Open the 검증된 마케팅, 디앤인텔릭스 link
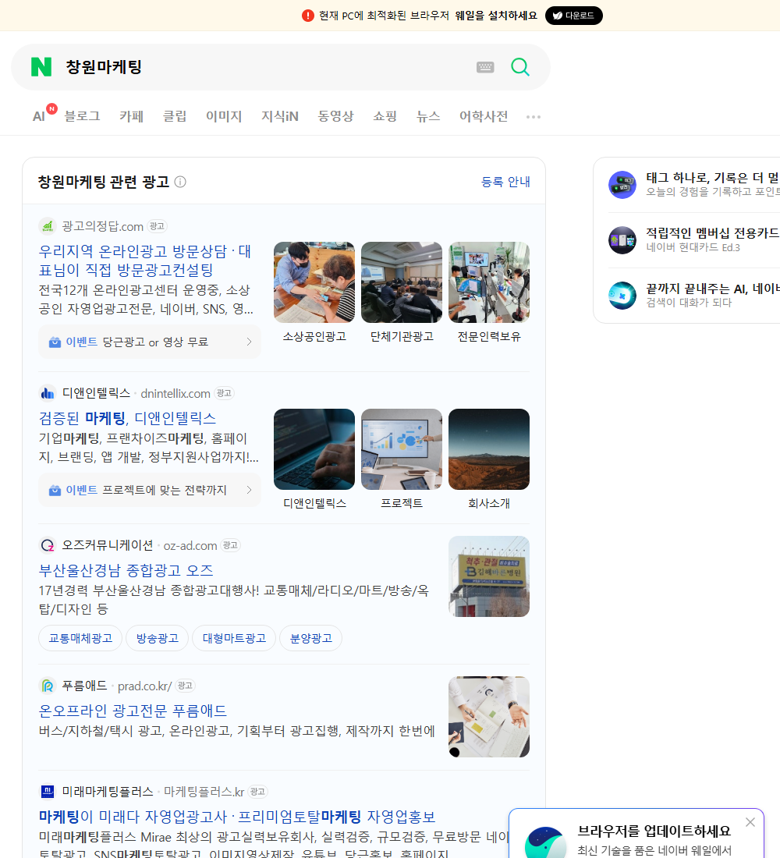Screen dimensions: 780x858 128,418
